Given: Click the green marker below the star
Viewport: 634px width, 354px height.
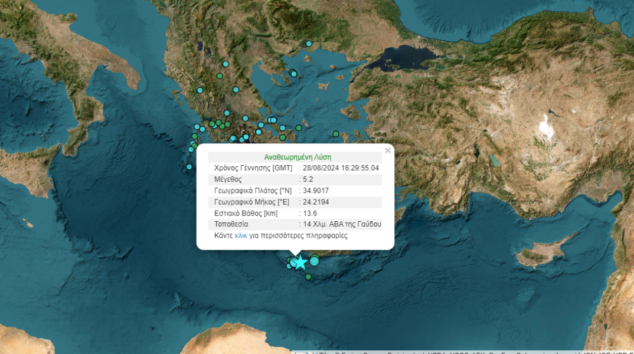Looking at the screenshot, I should click(x=308, y=277).
